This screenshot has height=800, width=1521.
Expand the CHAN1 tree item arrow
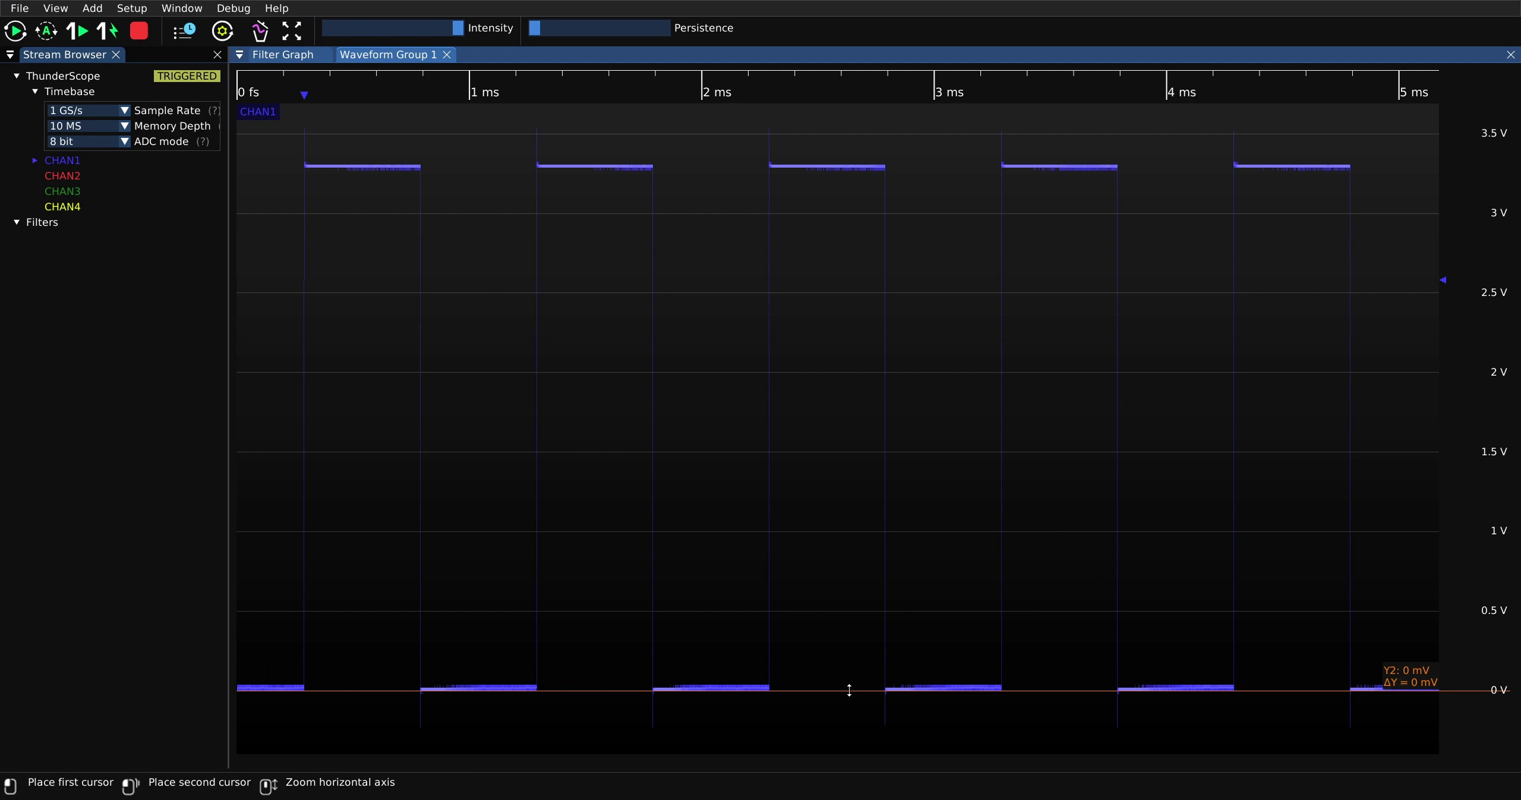click(34, 160)
